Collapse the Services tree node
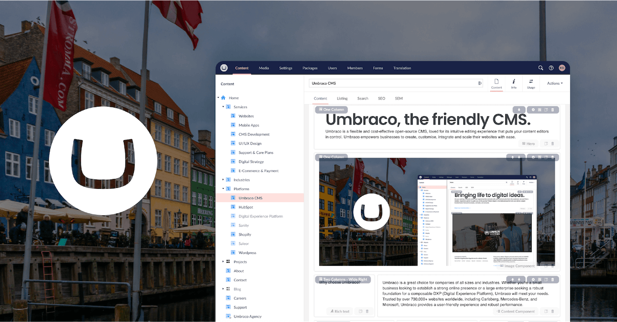Screen dimensions: 617x322 (x=223, y=107)
